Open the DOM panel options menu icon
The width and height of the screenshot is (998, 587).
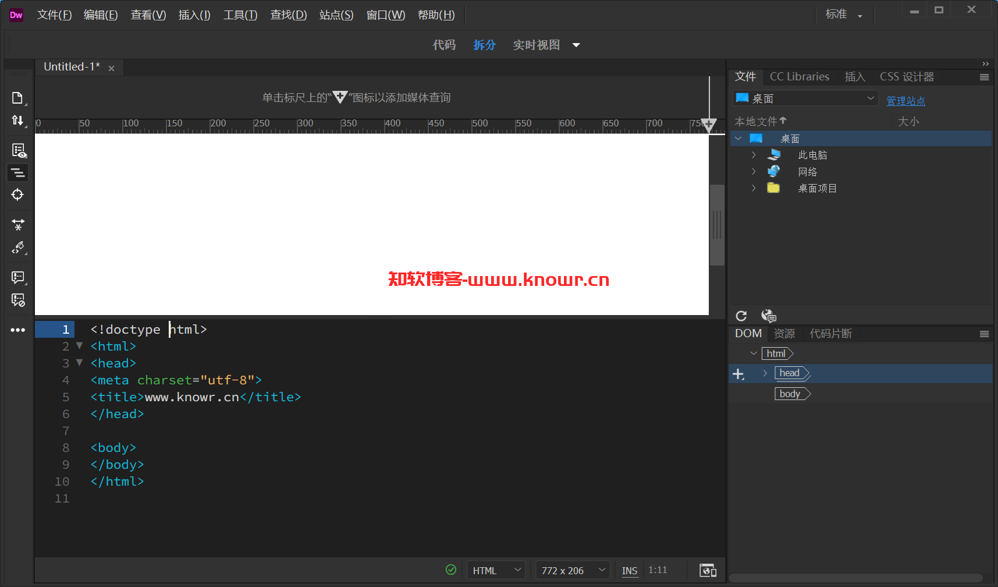tap(984, 334)
